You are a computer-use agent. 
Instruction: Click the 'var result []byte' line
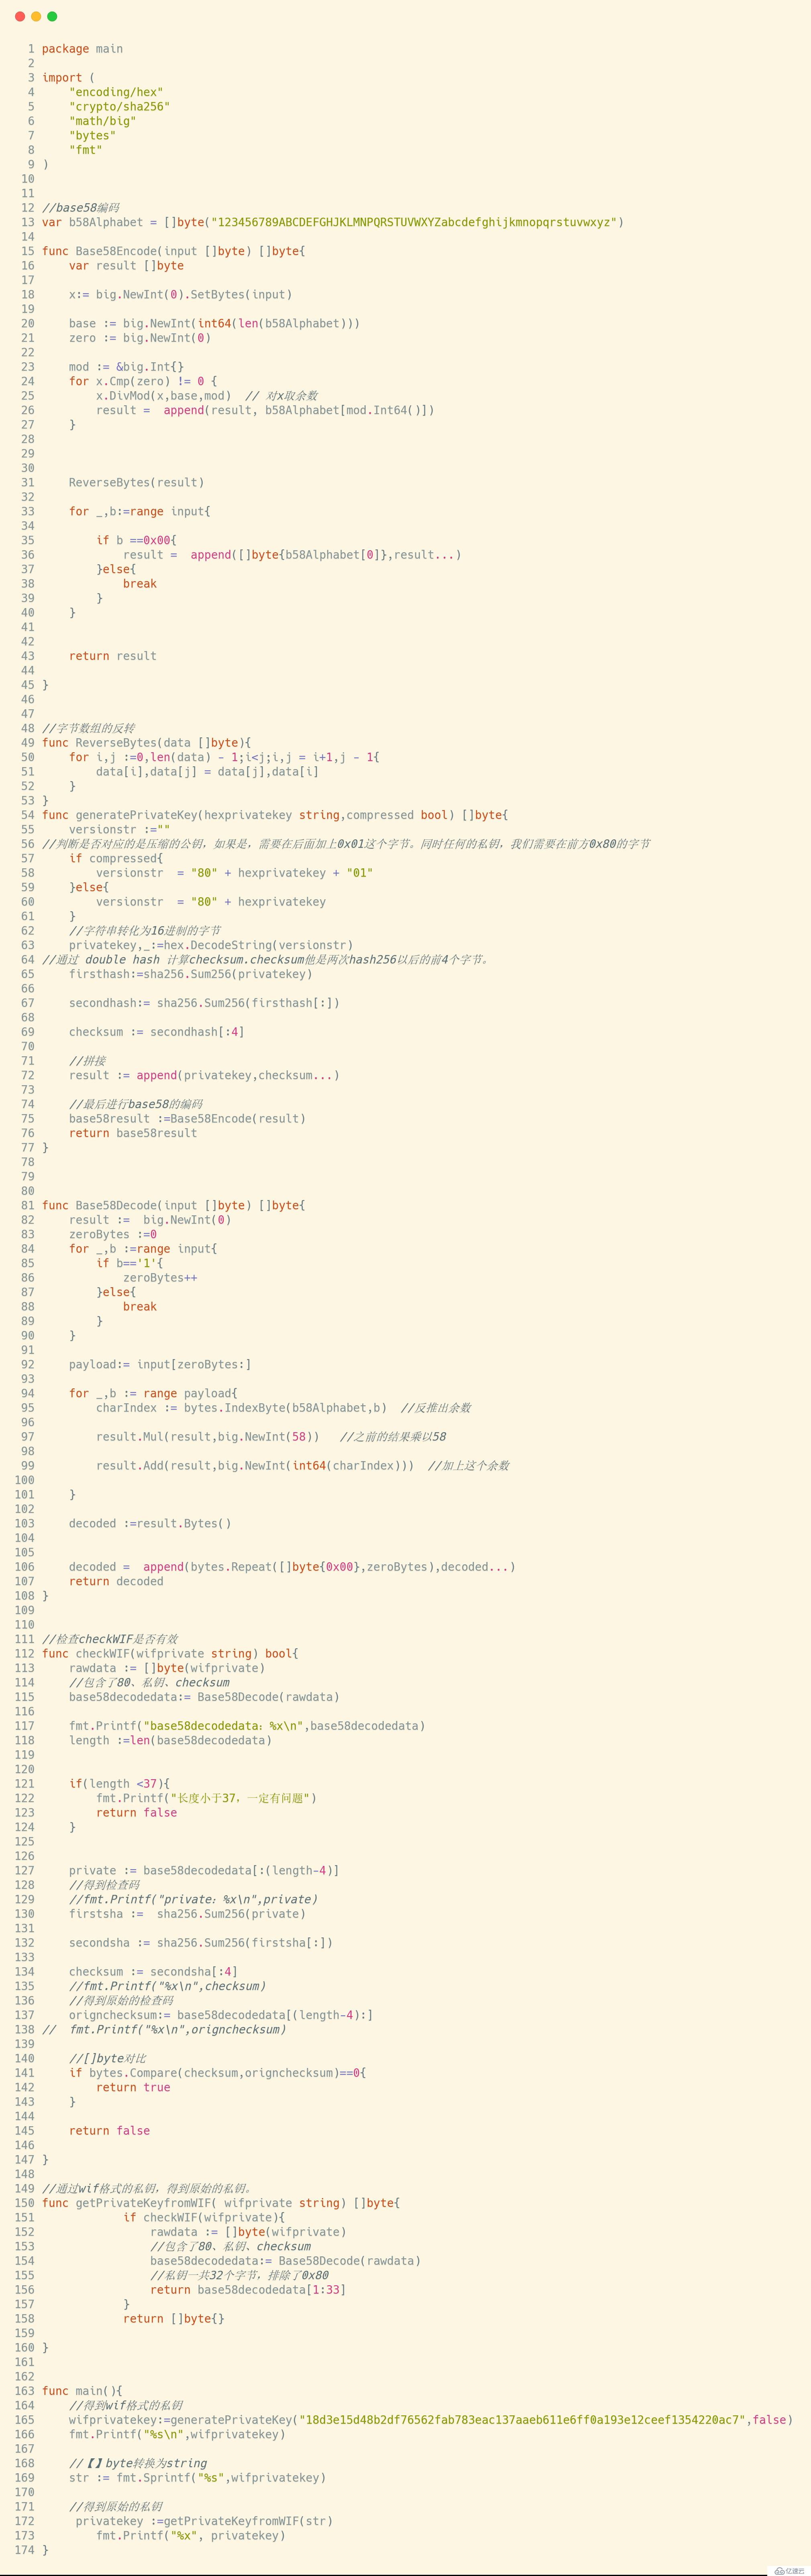pos(126,266)
